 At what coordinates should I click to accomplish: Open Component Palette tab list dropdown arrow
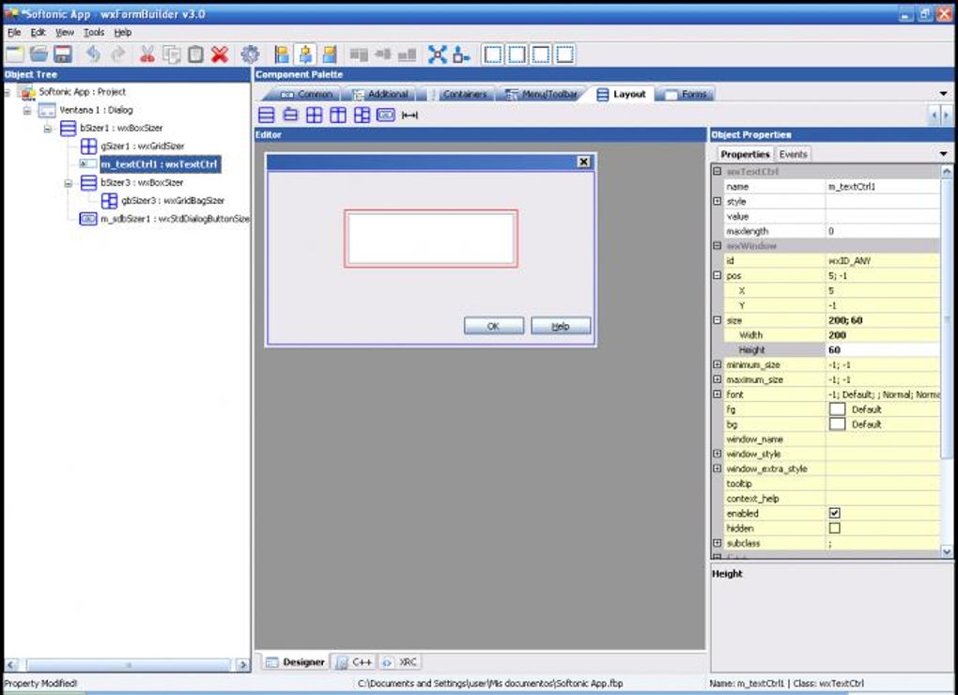[x=943, y=93]
